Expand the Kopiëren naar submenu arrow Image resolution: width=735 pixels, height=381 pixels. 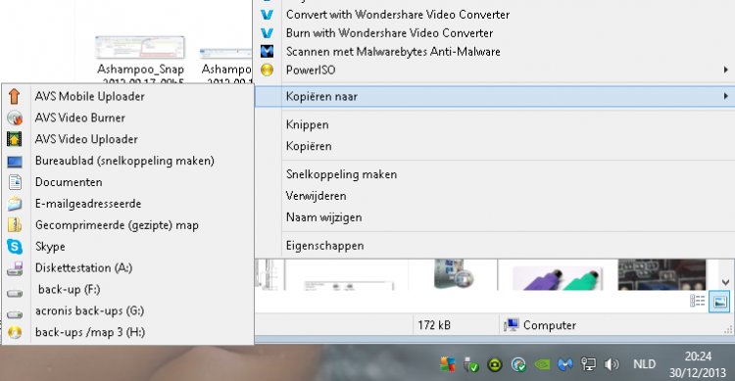[x=725, y=96]
